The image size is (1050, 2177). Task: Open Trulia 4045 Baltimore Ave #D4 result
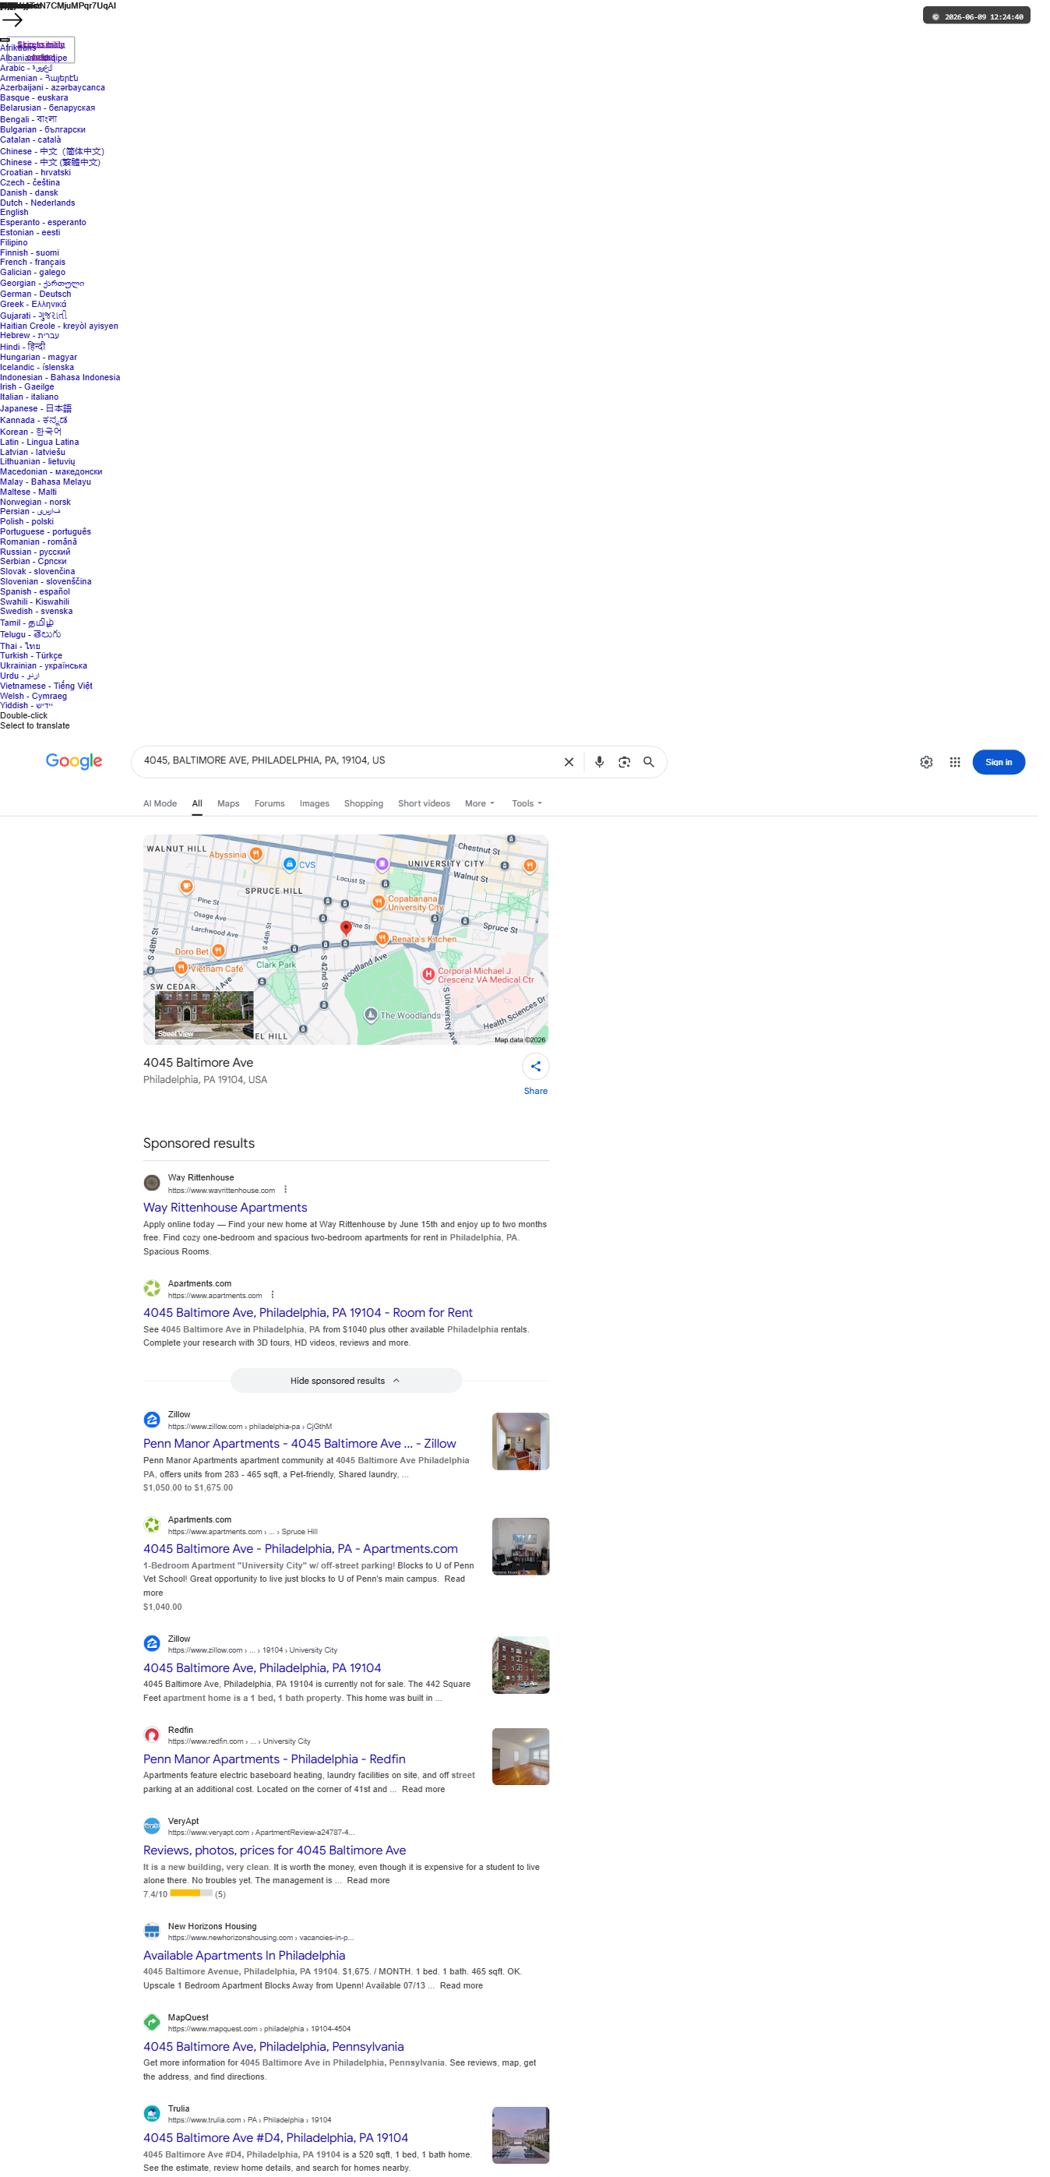coord(276,2137)
